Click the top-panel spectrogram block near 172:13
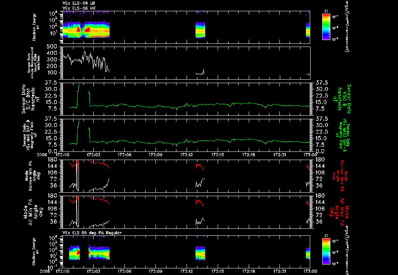398x275 pixels. 200,30
